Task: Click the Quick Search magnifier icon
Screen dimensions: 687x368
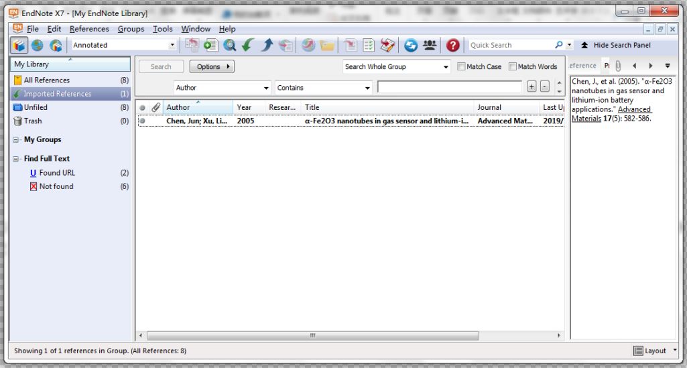Action: pos(558,45)
